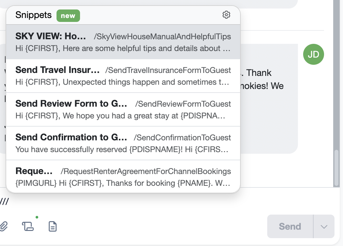Click the conversation scrollbar thumb

pyautogui.click(x=337, y=167)
